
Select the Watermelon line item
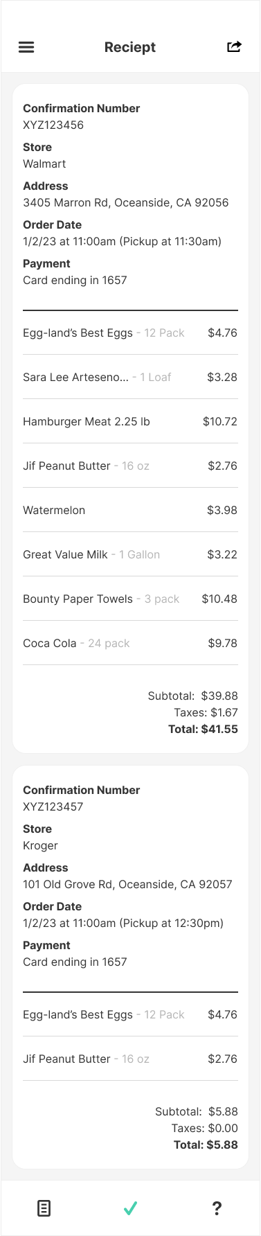pyautogui.click(x=130, y=510)
